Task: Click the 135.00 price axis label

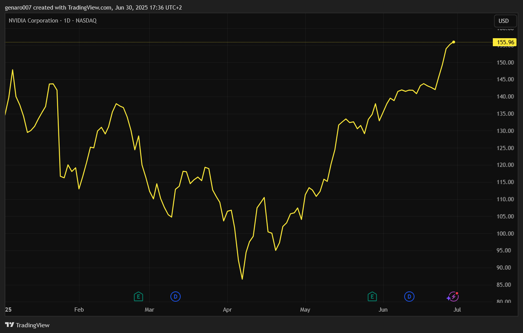Action: [x=506, y=114]
